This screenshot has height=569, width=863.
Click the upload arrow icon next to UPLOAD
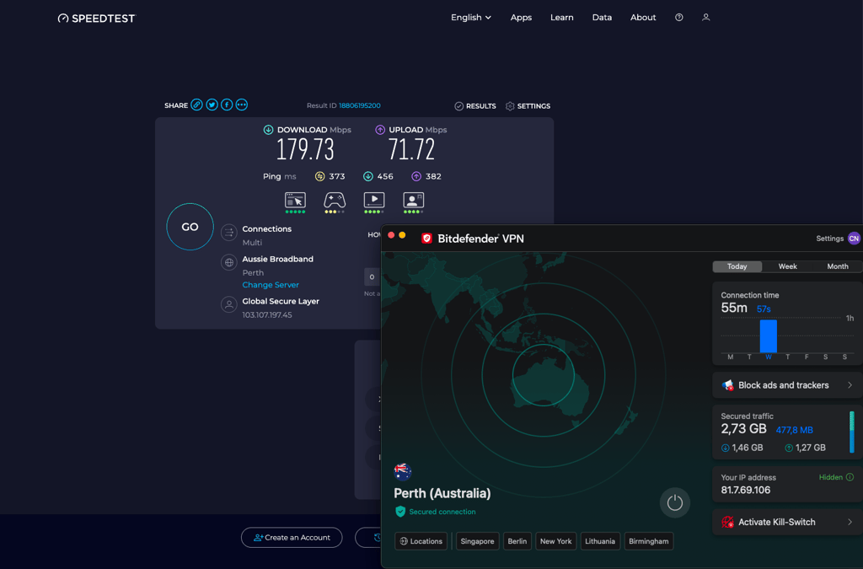click(380, 130)
